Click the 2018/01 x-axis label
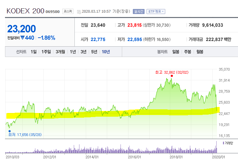The image size is (238, 164). 176,157
